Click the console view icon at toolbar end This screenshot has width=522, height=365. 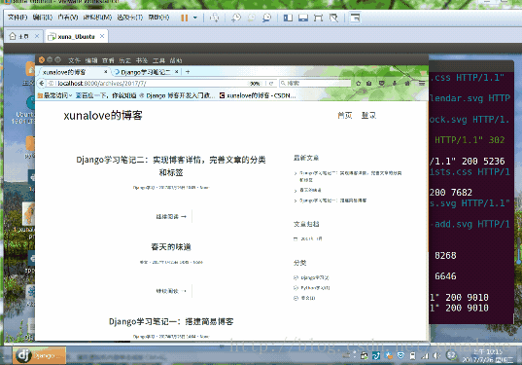(355, 18)
